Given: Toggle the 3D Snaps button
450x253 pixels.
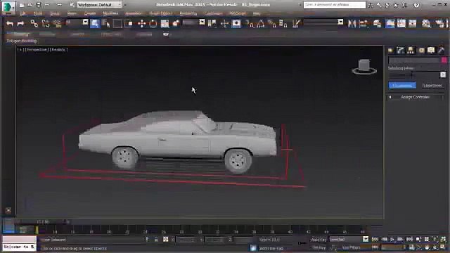Looking at the screenshot, I should [250, 23].
